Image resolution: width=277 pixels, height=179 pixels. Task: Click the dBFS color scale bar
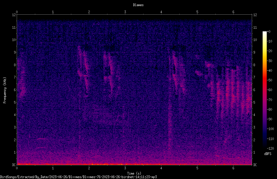(x=264, y=90)
